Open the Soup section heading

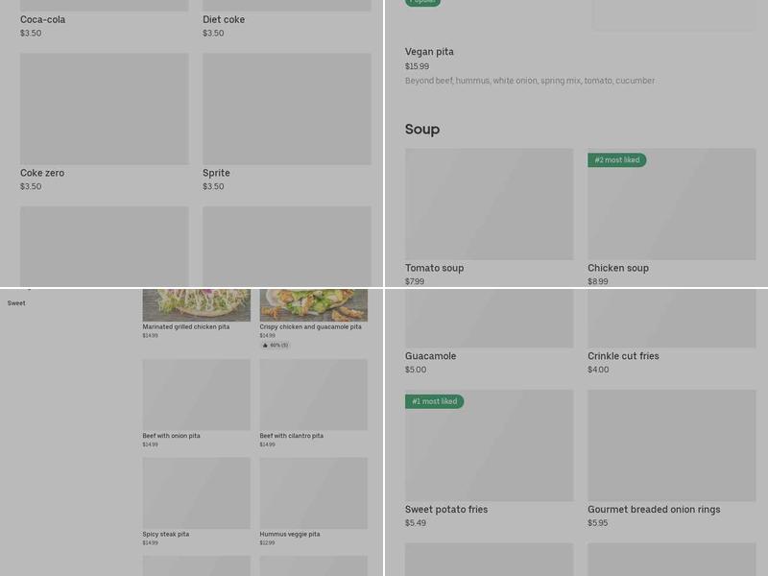click(x=422, y=130)
